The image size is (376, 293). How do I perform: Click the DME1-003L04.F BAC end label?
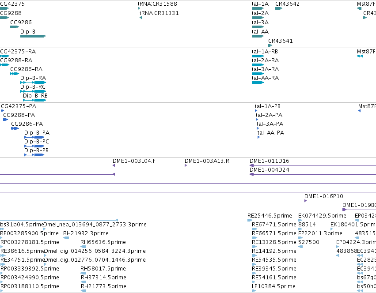[134, 161]
